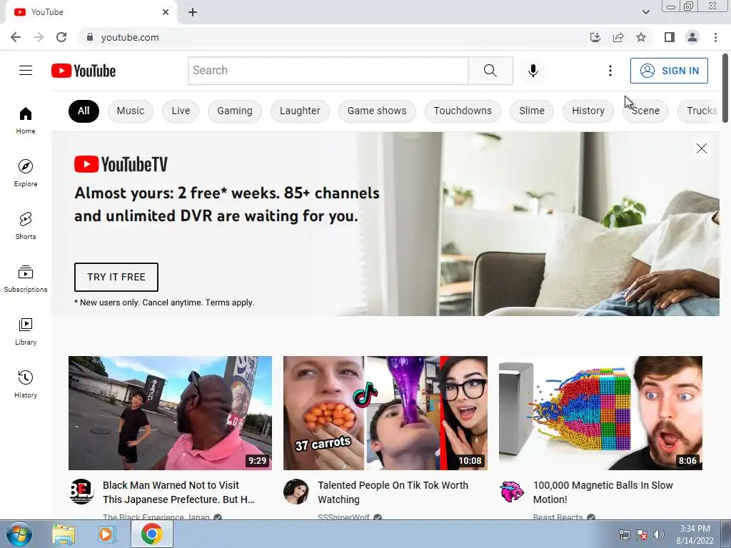Open the Japanese Prefecture video thumbnail

[170, 413]
